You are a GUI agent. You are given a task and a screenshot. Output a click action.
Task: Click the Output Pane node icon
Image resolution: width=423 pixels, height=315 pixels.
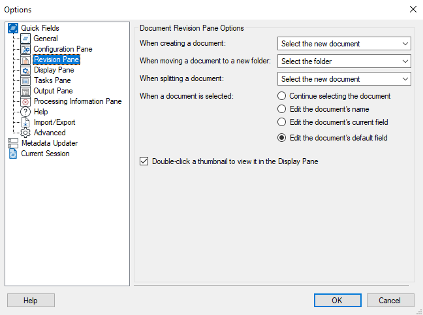pos(25,91)
